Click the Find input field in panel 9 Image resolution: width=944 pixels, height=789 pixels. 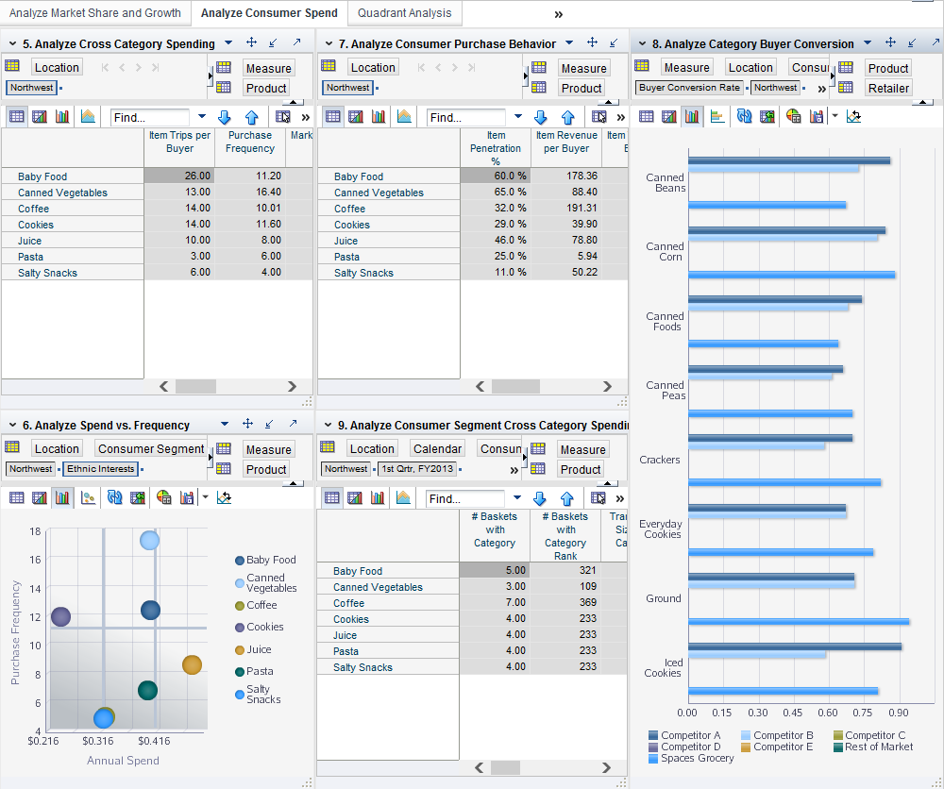(x=464, y=499)
